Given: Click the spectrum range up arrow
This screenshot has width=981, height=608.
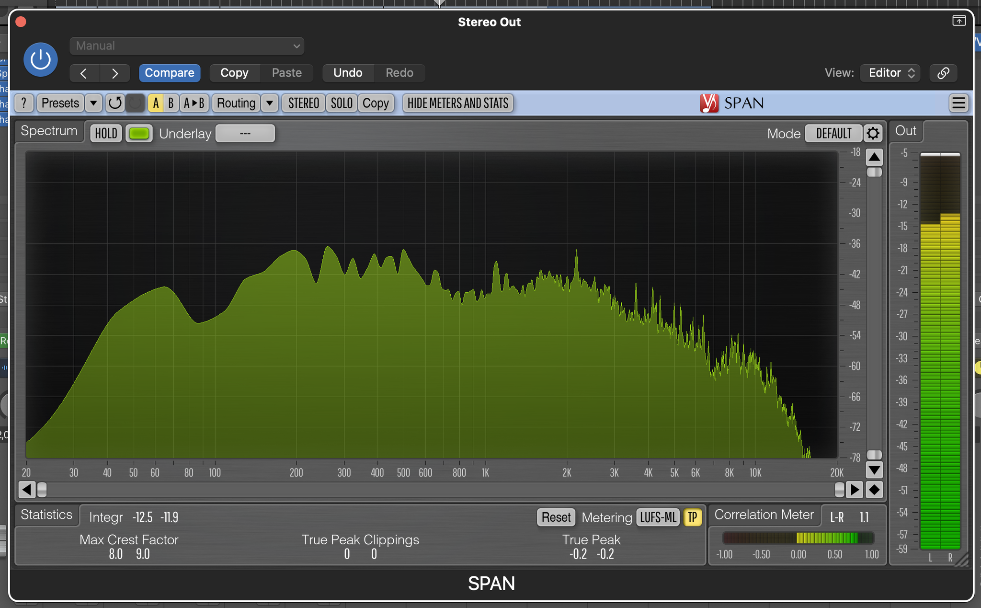Looking at the screenshot, I should point(874,157).
